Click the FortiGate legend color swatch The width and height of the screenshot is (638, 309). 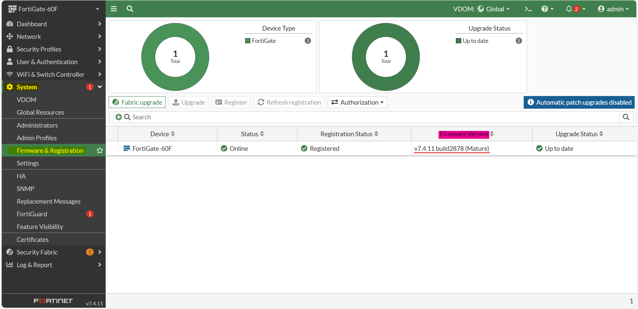pos(248,41)
